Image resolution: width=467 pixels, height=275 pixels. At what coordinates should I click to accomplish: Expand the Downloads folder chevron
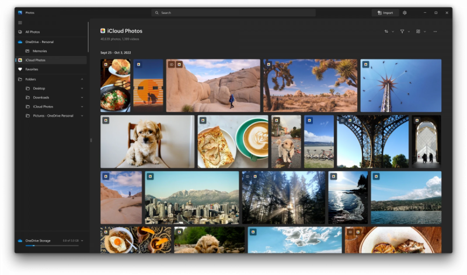click(82, 98)
